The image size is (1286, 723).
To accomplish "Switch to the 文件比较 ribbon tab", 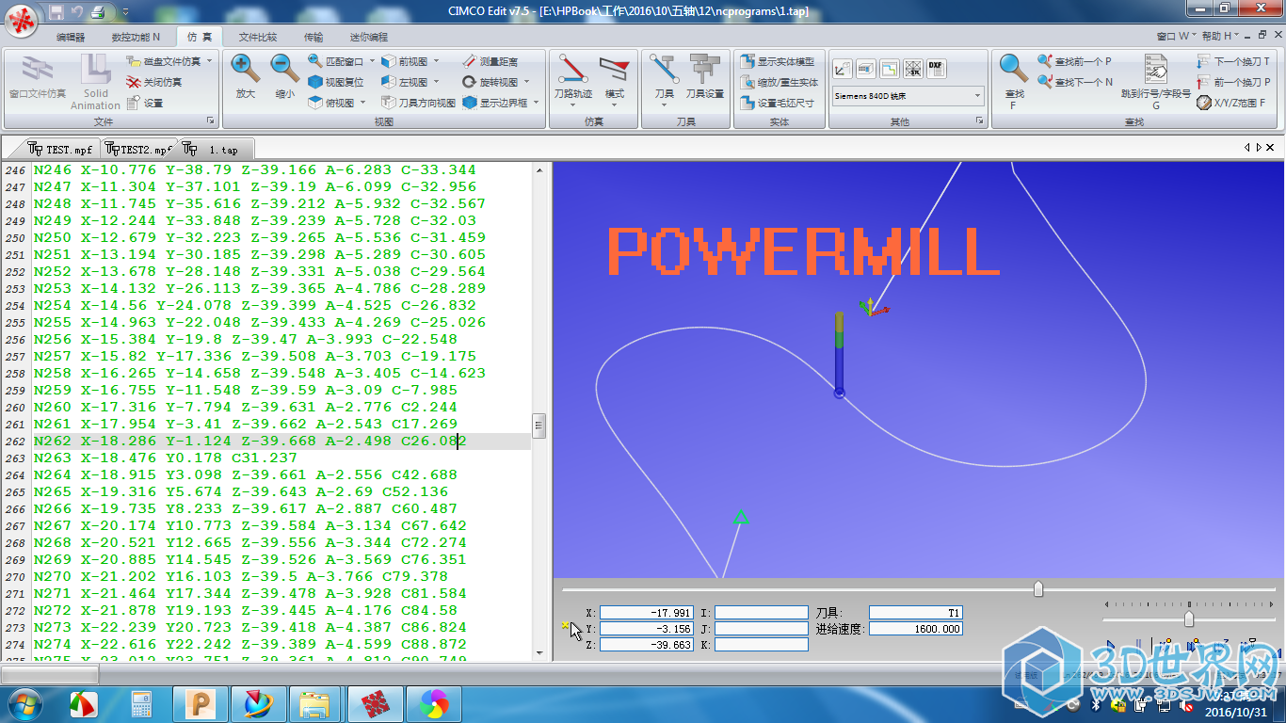I will (x=257, y=37).
